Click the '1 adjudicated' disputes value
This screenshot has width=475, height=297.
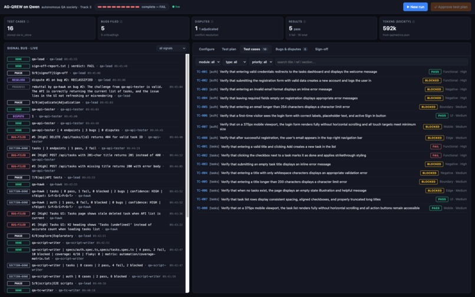point(209,29)
